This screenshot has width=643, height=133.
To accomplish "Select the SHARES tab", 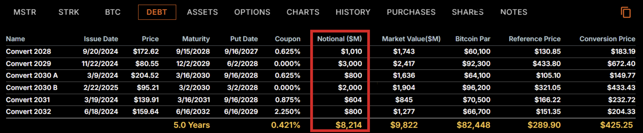I will click(x=468, y=12).
